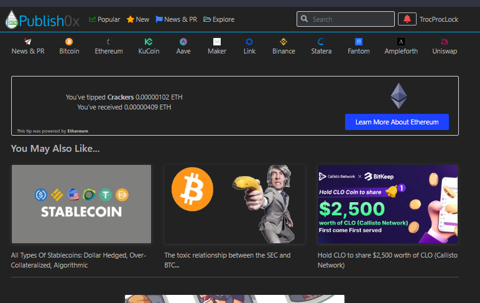Click the Ethereum diamond logo in tip box
Image resolution: width=480 pixels, height=303 pixels.
tap(399, 96)
